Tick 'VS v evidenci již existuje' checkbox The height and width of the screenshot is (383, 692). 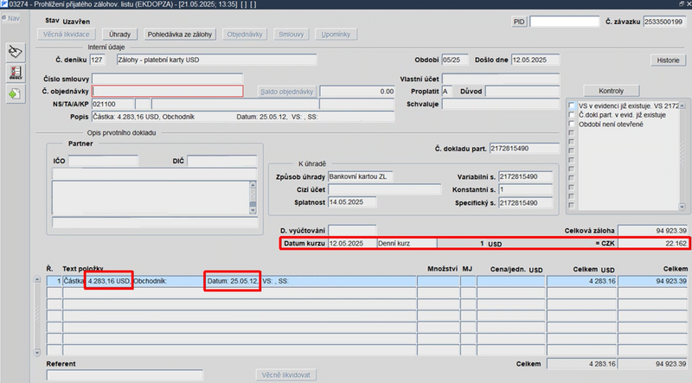(572, 105)
